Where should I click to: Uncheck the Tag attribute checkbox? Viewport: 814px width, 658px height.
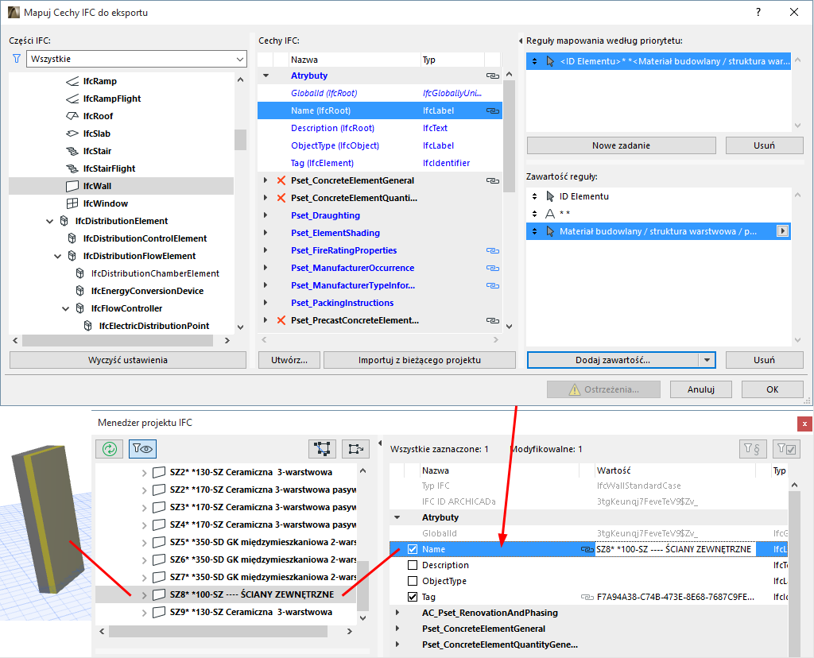click(413, 597)
